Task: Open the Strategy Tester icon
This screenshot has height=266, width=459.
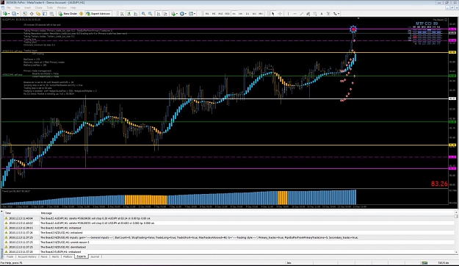Action: [x=52, y=13]
